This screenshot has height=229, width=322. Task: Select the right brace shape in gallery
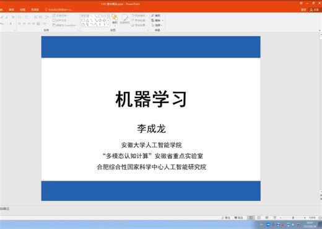click(x=105, y=24)
